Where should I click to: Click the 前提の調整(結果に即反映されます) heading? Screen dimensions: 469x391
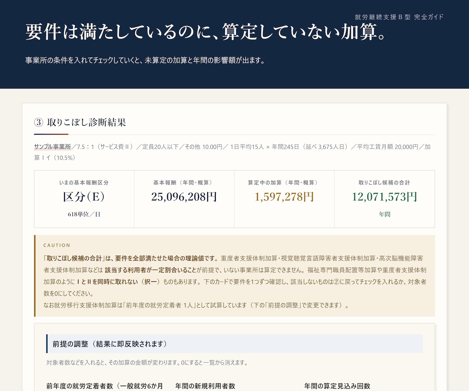[111, 344]
